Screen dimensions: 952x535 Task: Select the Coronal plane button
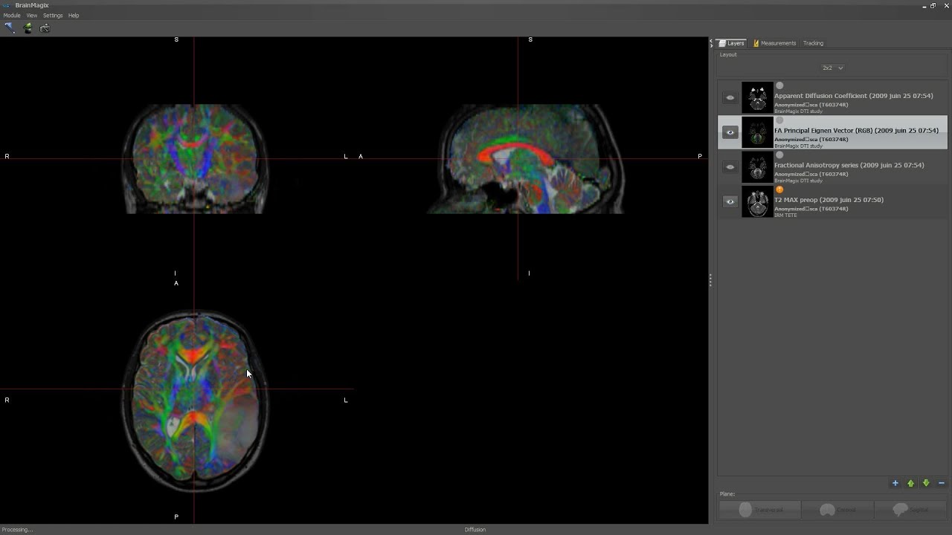(837, 510)
